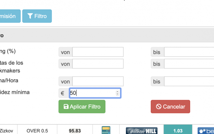214x134 pixels.
Task: Click bis field in bookmakers row
Action: pos(189,64)
